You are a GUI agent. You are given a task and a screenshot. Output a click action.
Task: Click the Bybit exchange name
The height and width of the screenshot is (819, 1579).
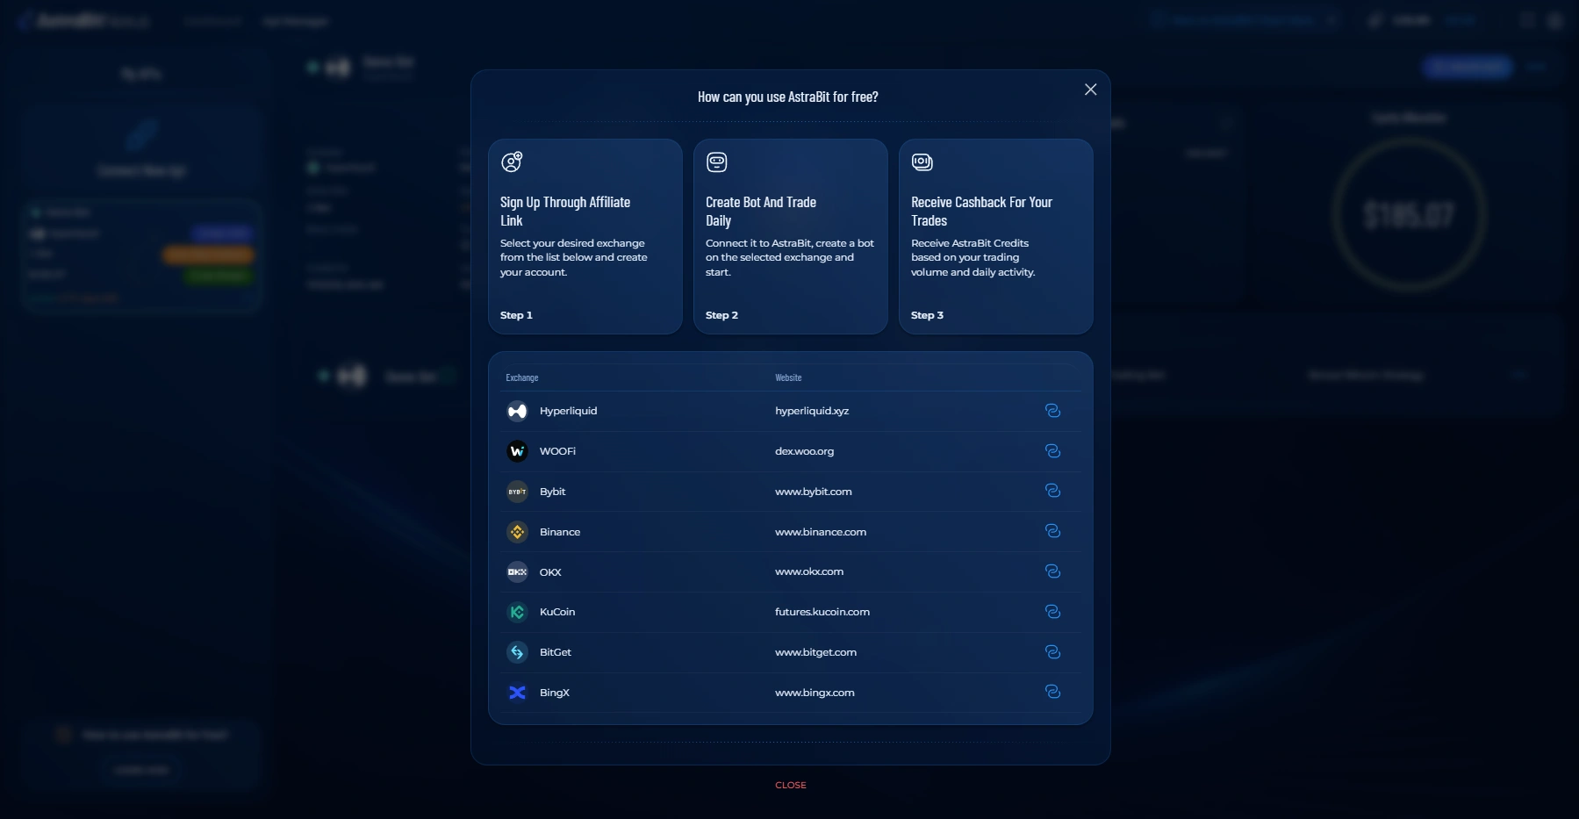coord(553,492)
